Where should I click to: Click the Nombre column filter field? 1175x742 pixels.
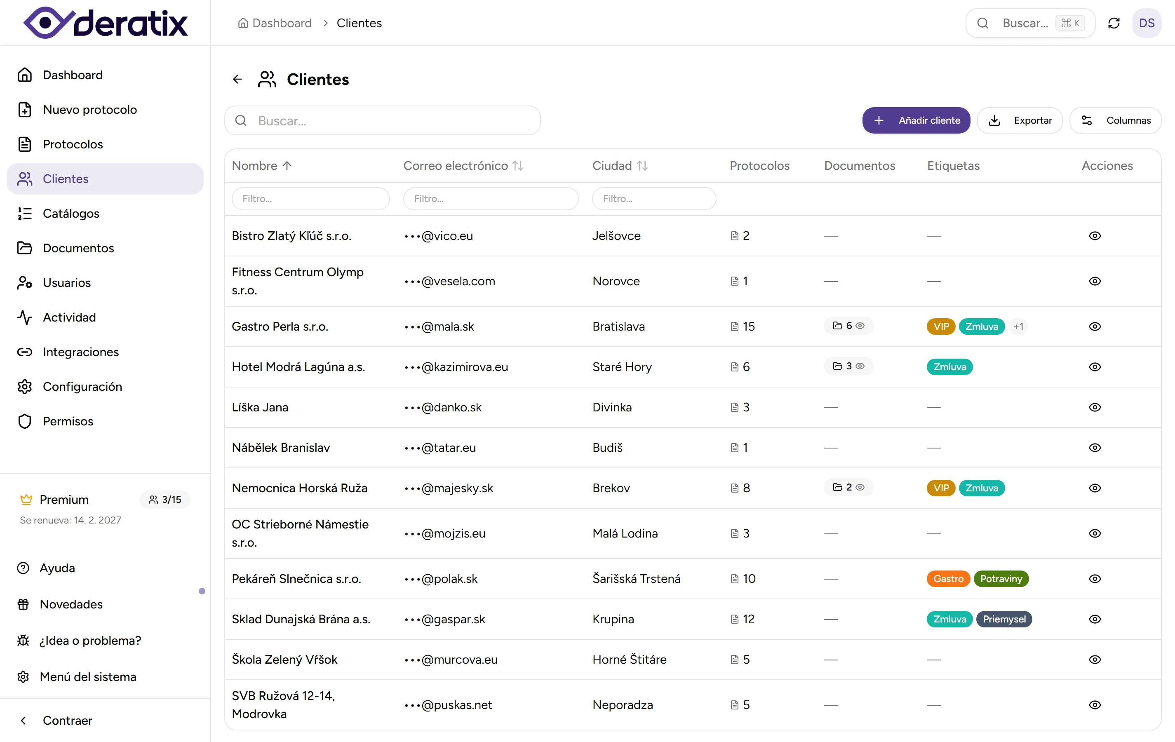[x=310, y=199]
